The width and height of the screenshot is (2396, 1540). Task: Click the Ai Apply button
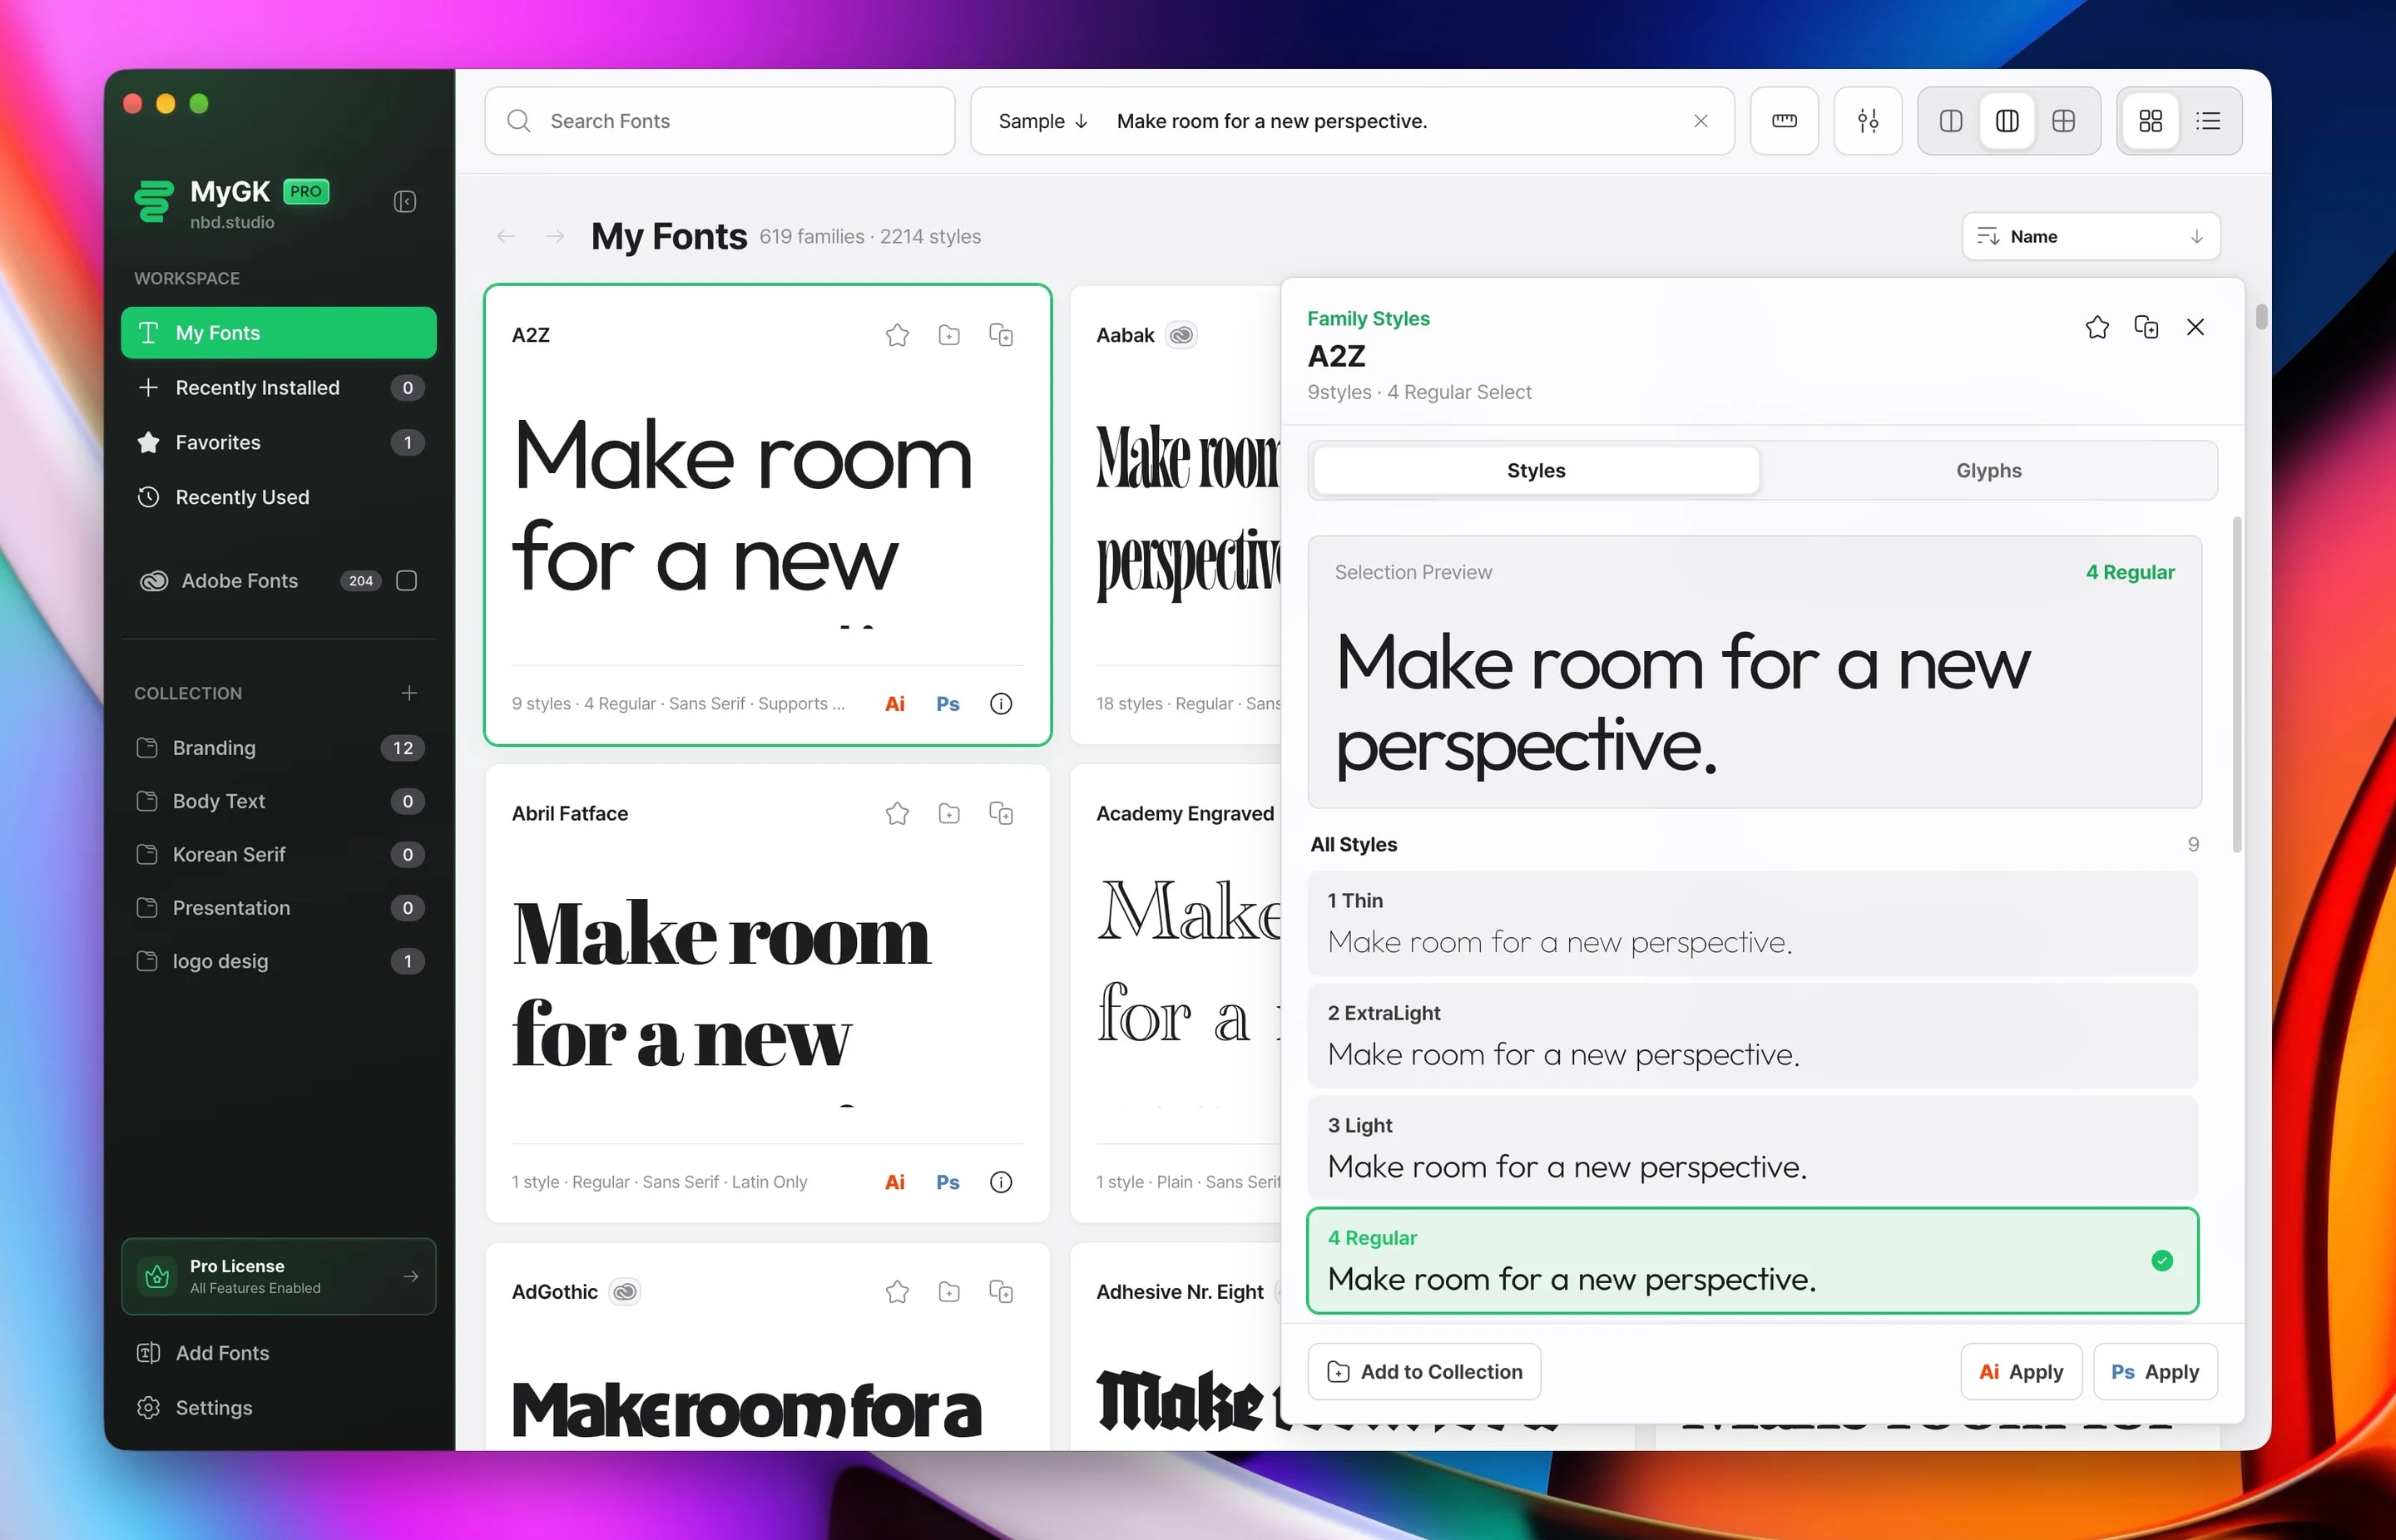[x=2021, y=1372]
